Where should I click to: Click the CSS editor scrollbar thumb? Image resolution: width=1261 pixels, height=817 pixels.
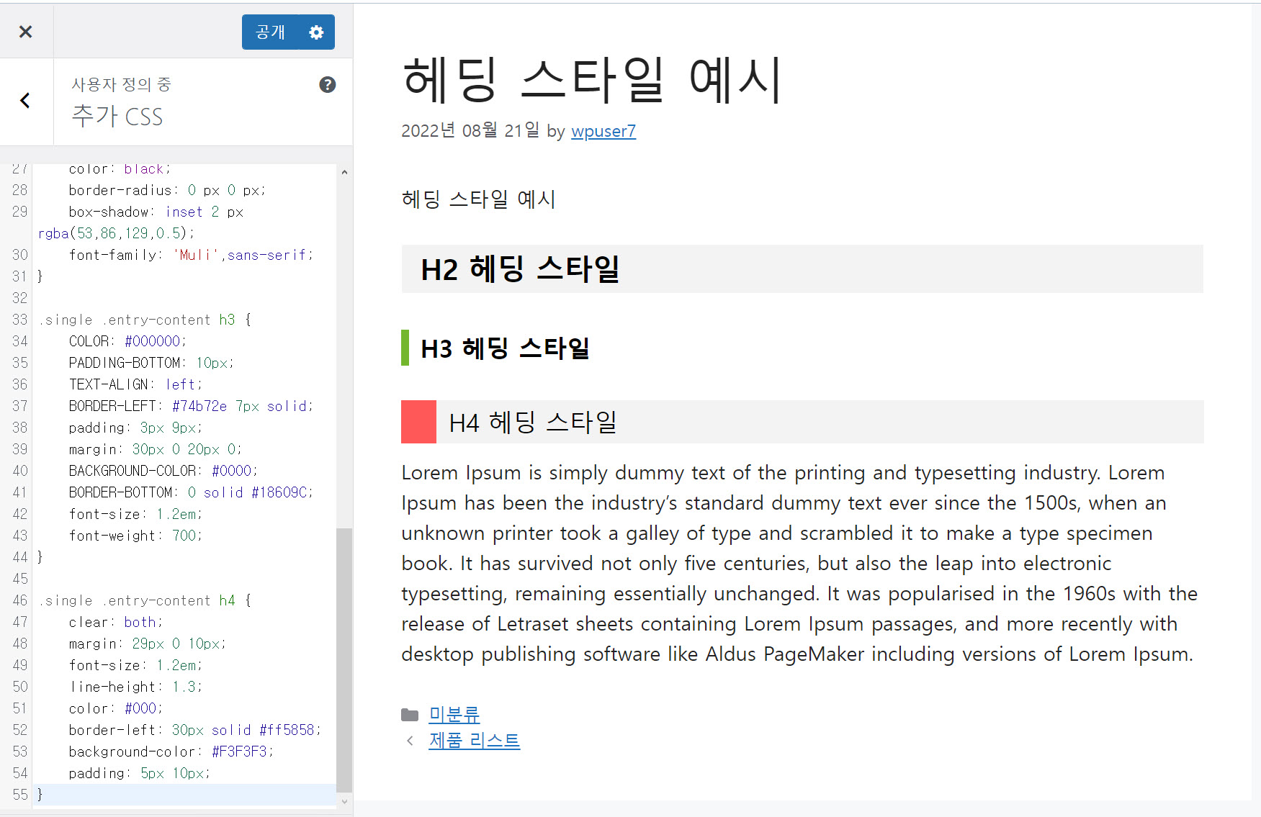point(344,659)
